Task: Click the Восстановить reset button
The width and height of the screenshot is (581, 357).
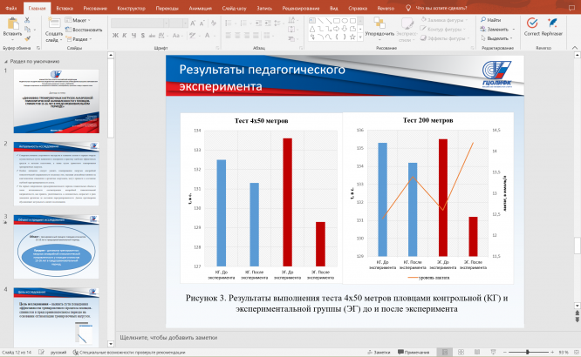Action: [85, 29]
